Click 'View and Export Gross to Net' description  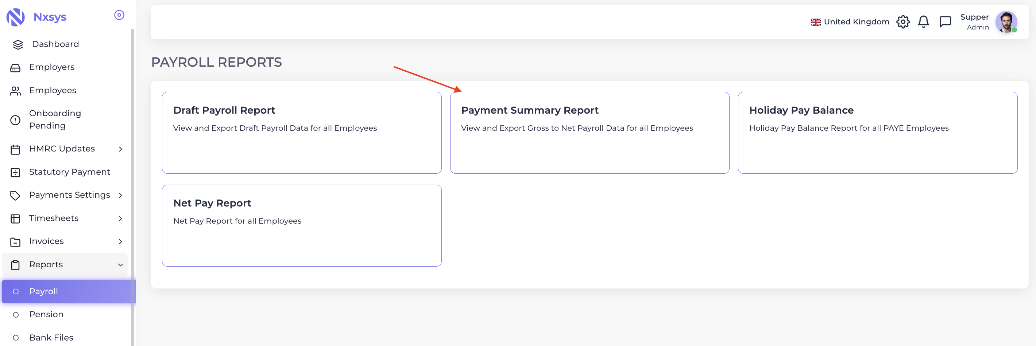click(577, 128)
